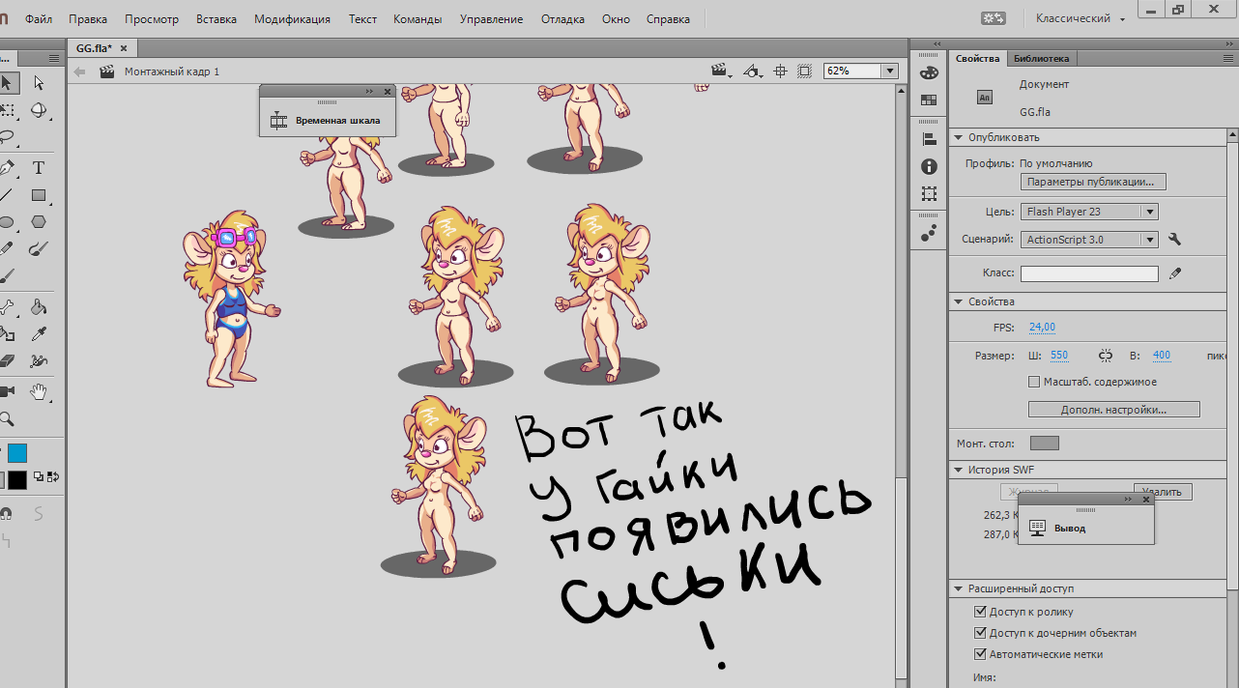Select the Eraser tool
Screen dimensions: 1239x688
pyautogui.click(x=6, y=361)
